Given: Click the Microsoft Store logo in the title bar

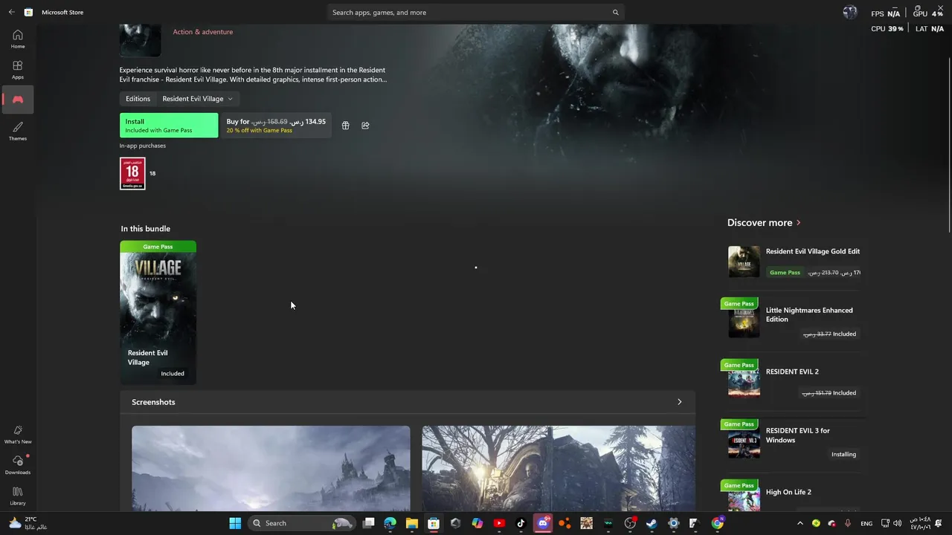Looking at the screenshot, I should pos(28,13).
